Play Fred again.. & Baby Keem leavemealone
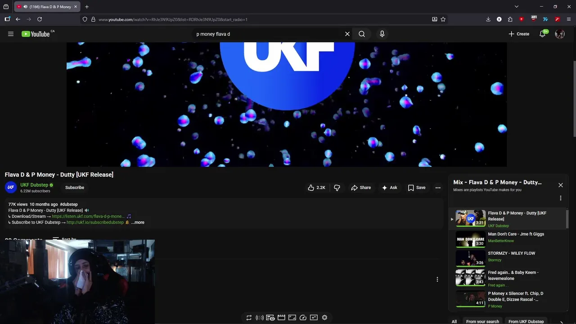The image size is (576, 324). tap(508, 278)
